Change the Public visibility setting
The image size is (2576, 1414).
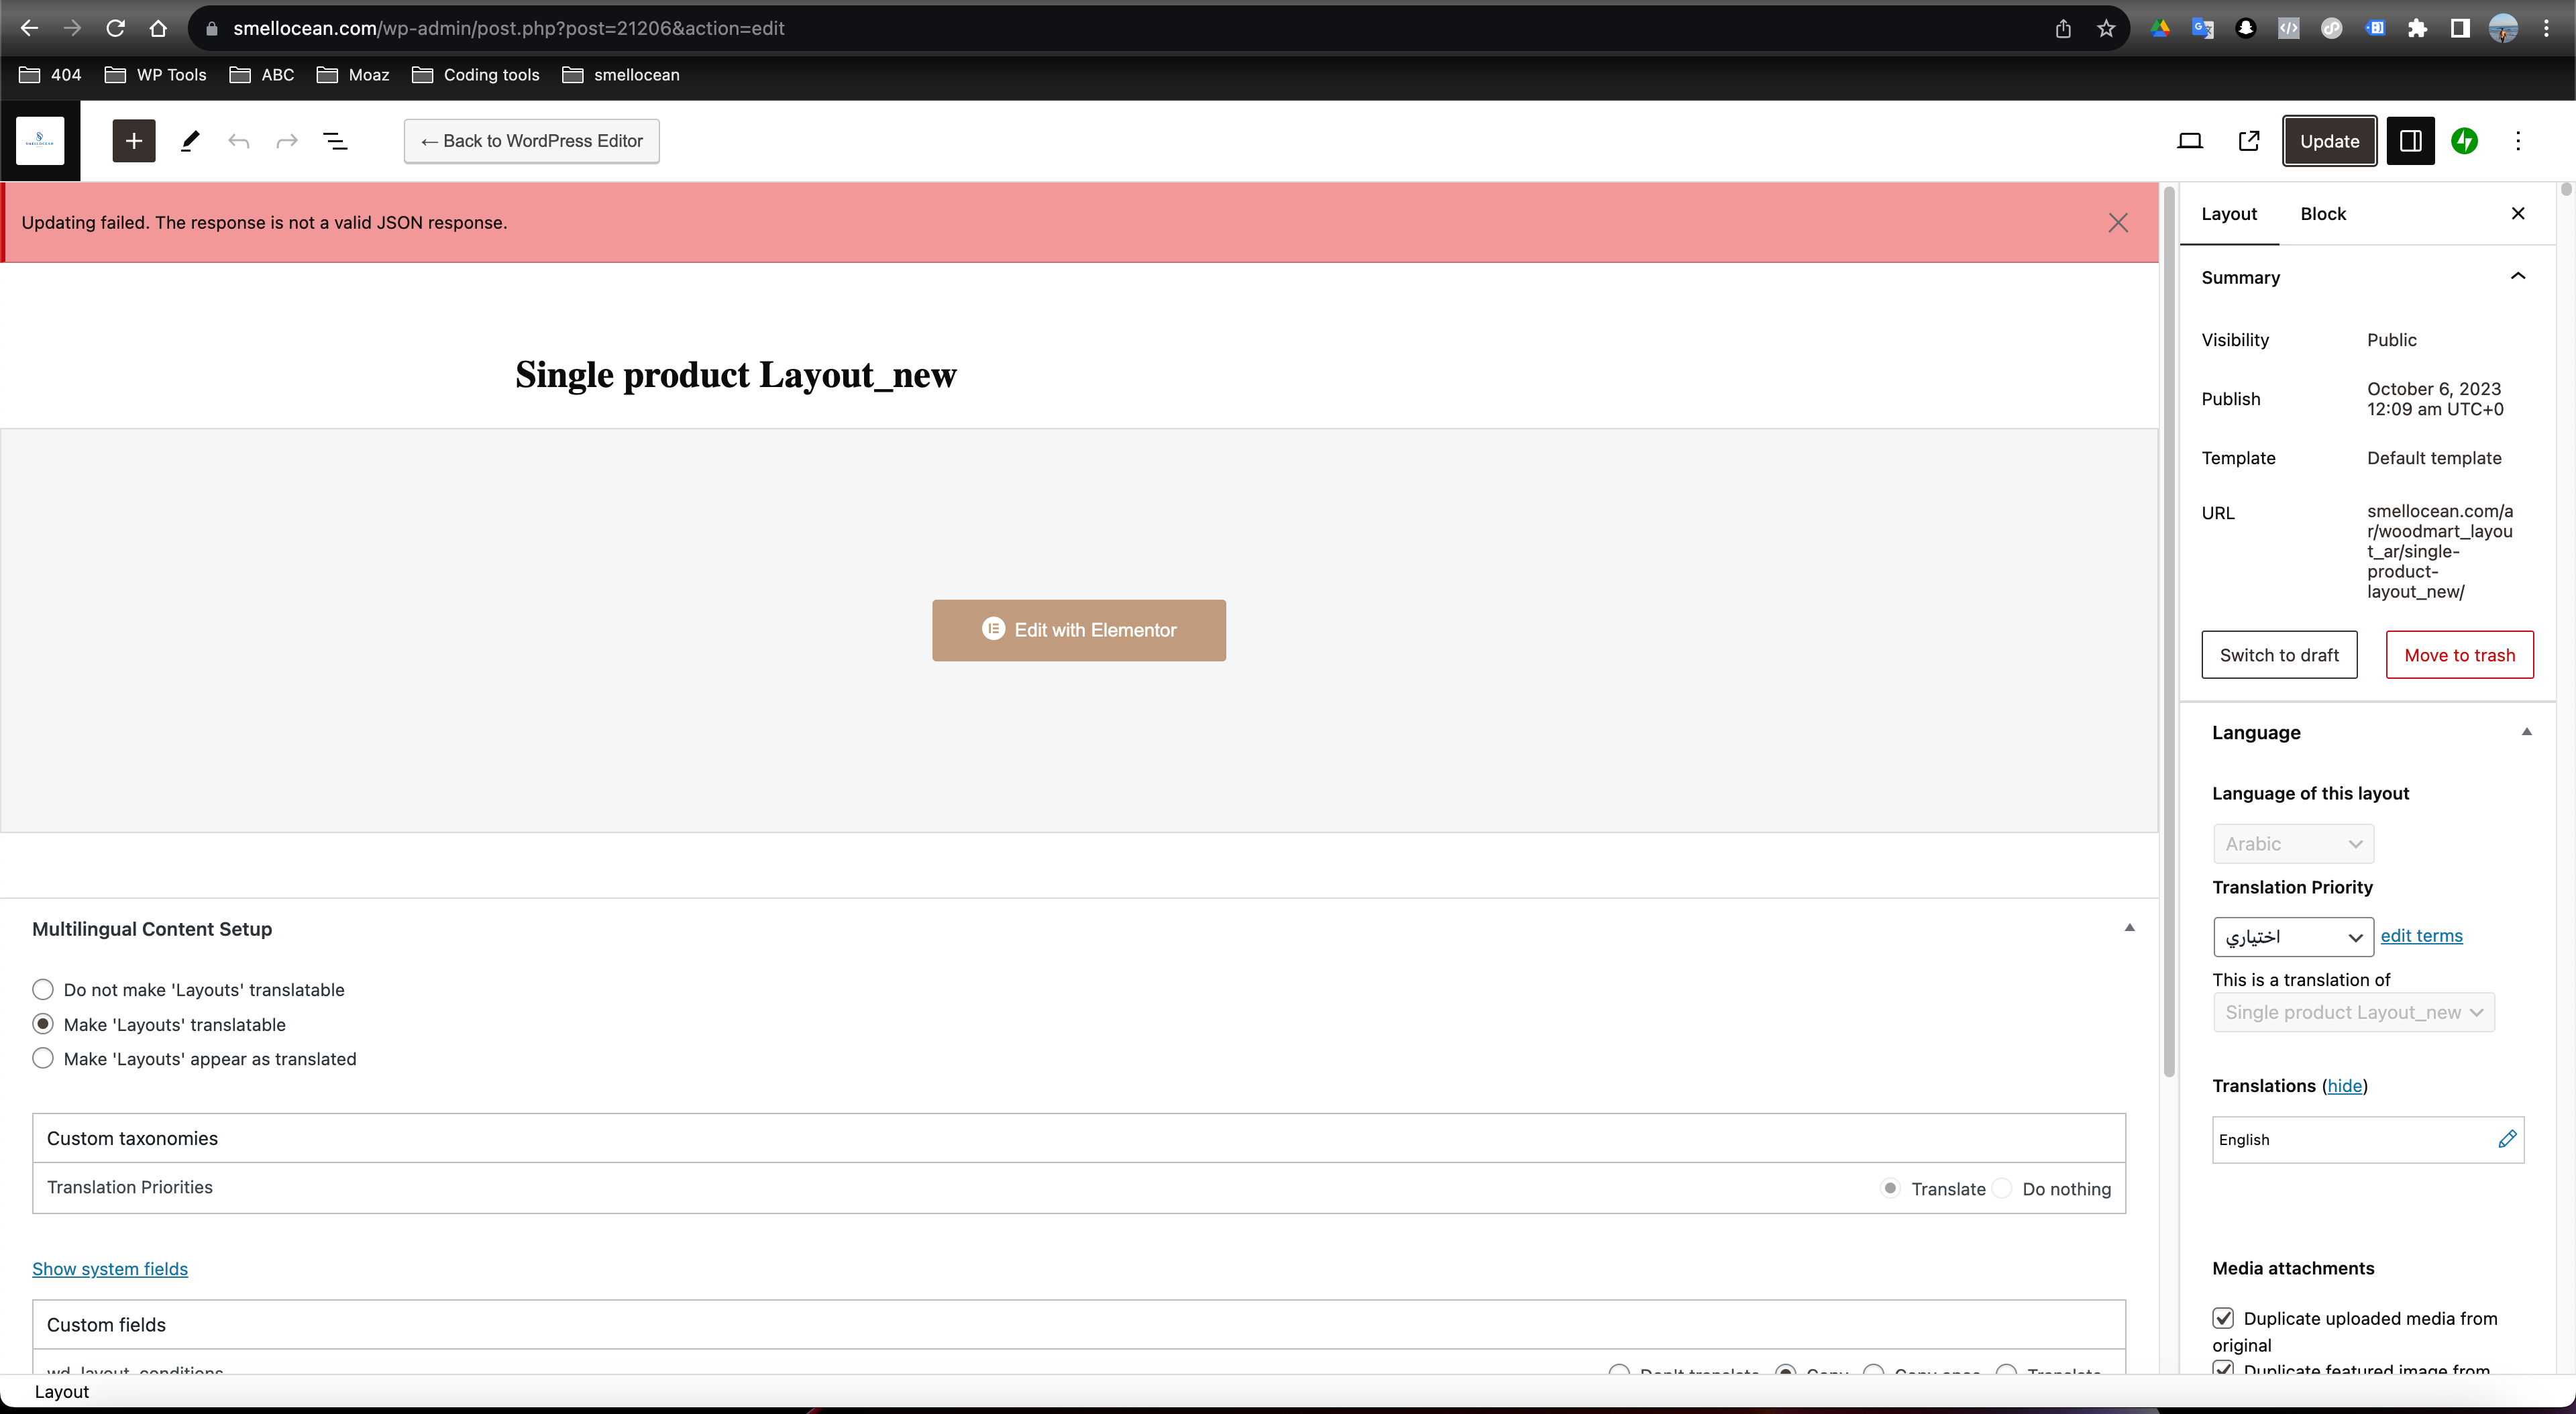point(2391,340)
